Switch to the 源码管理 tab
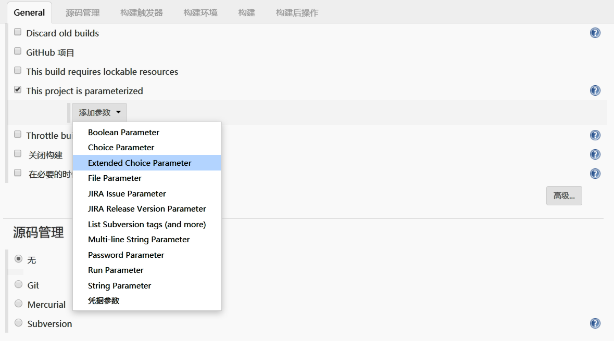The height and width of the screenshot is (341, 614). (x=82, y=12)
